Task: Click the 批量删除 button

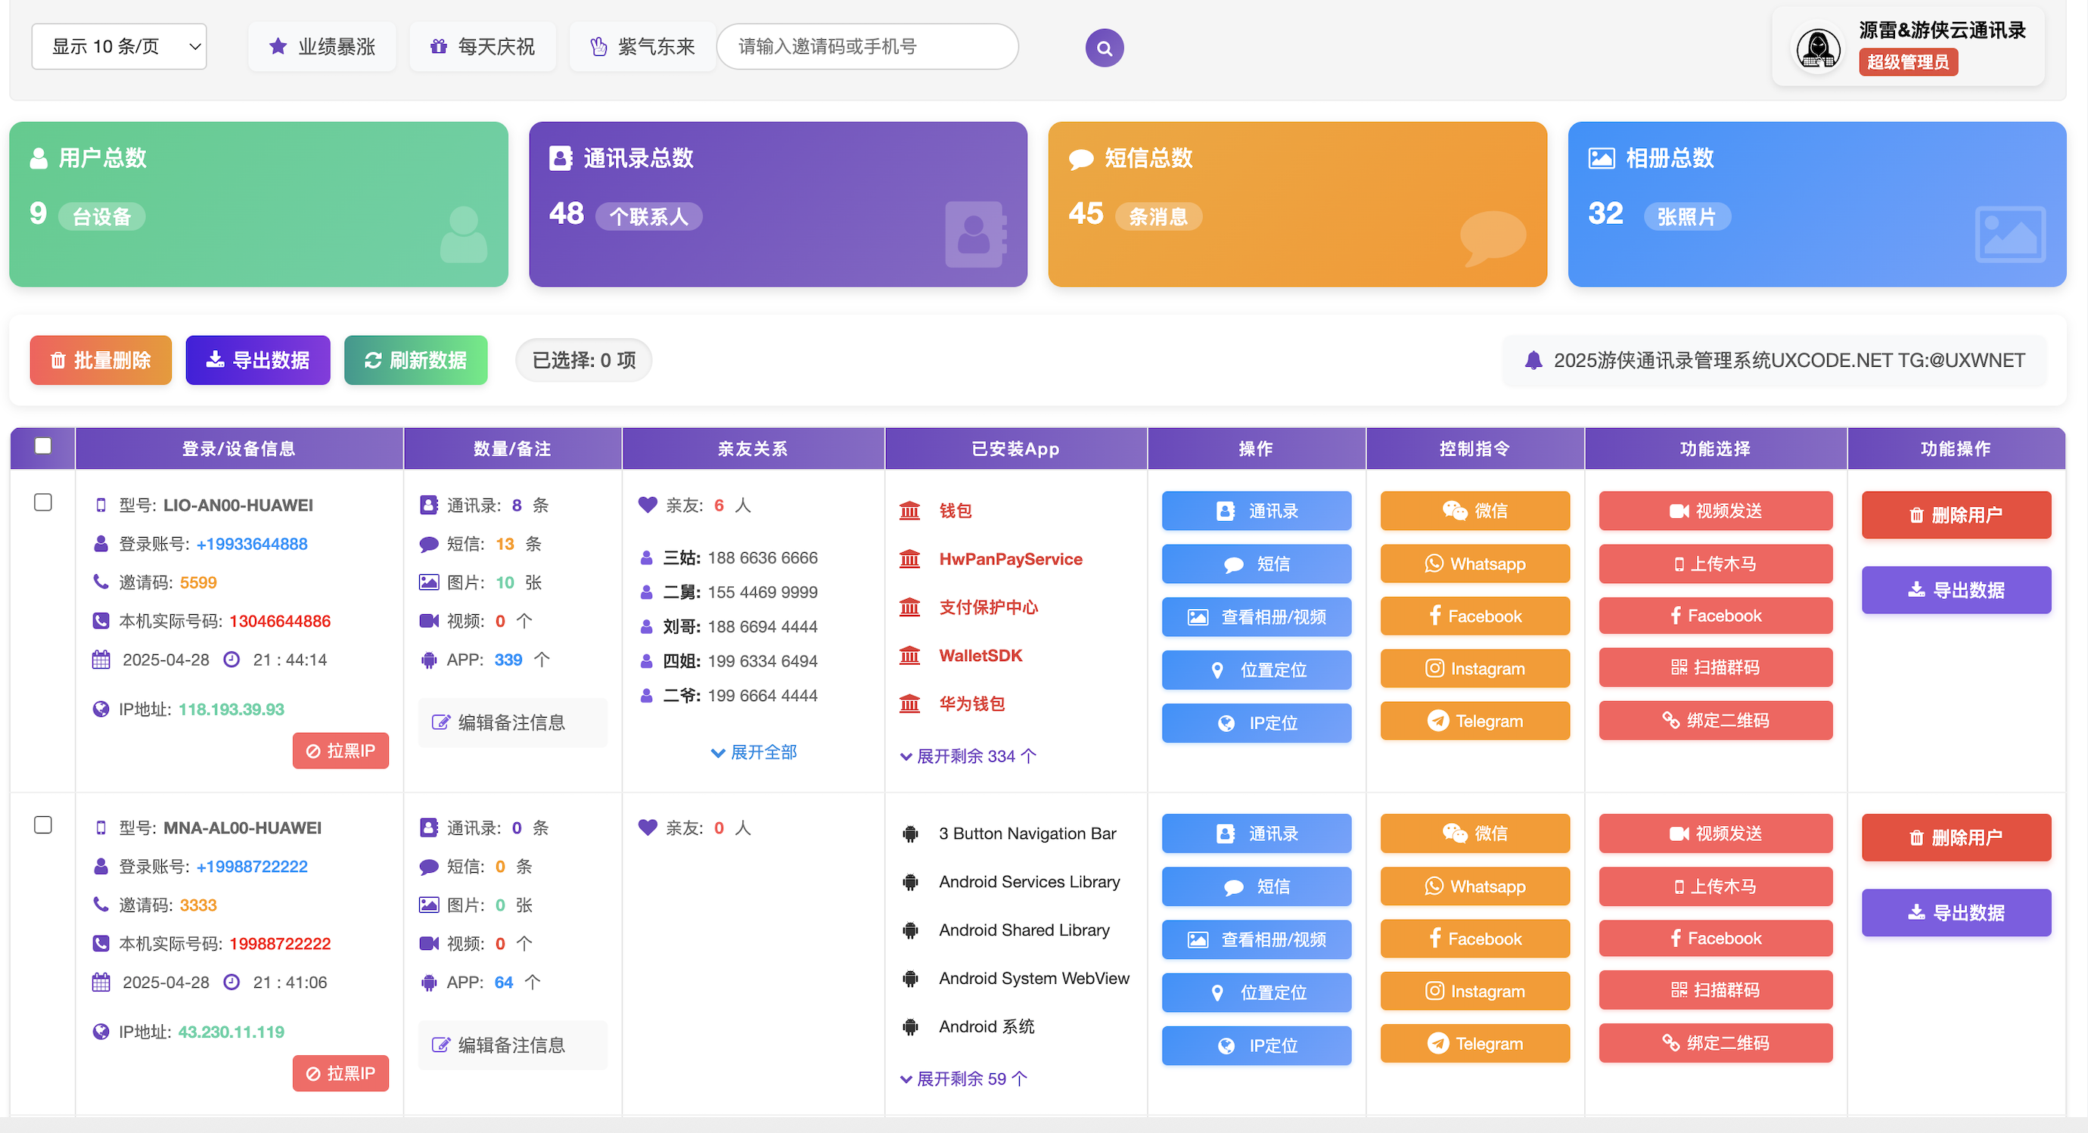Action: [101, 360]
